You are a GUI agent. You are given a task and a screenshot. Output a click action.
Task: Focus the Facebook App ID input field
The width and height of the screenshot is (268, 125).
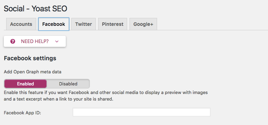pos(142,112)
